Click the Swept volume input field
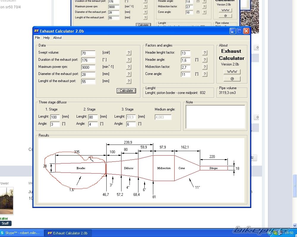297x237 pixels. point(88,53)
